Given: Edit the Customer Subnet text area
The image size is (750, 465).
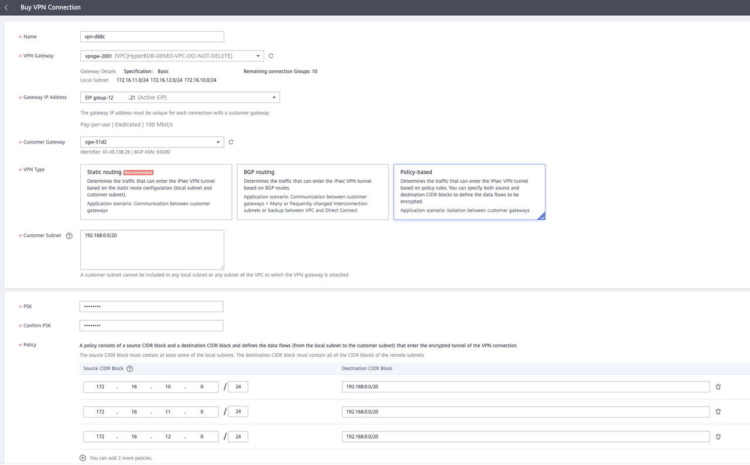Looking at the screenshot, I should (x=152, y=249).
